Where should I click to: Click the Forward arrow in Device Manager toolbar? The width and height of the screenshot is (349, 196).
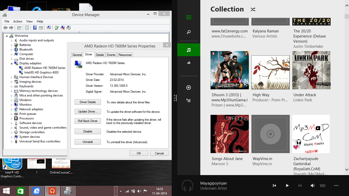tap(11, 28)
